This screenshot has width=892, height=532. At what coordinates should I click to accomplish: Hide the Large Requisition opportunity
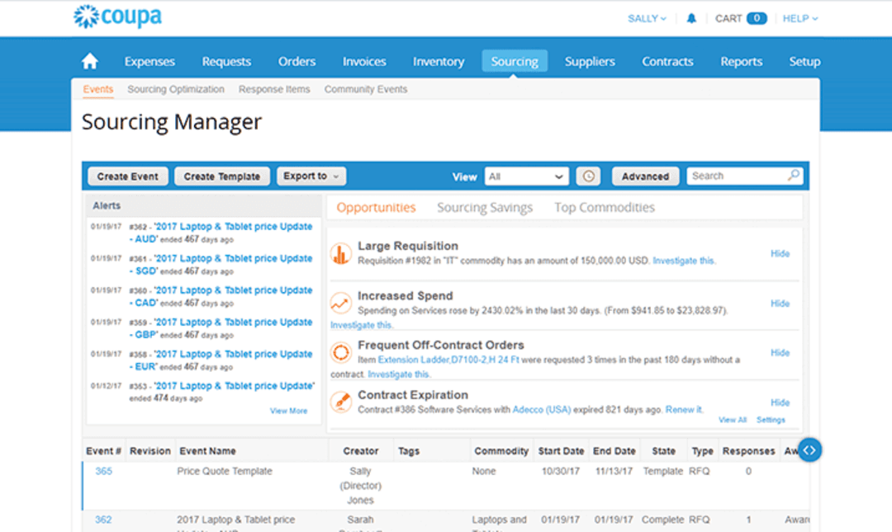[x=780, y=253]
